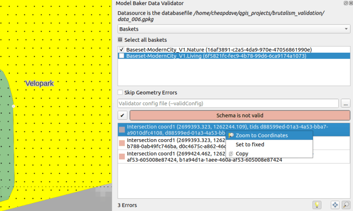Enable Skip Geometry Errors

click(x=120, y=93)
